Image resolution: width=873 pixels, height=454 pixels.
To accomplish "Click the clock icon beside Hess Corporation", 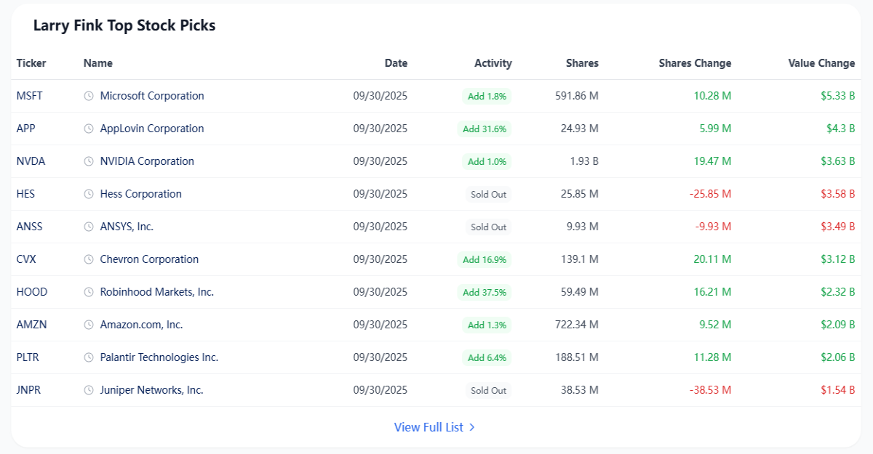I will [x=89, y=194].
